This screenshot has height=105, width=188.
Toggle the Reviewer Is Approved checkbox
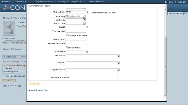67,35
